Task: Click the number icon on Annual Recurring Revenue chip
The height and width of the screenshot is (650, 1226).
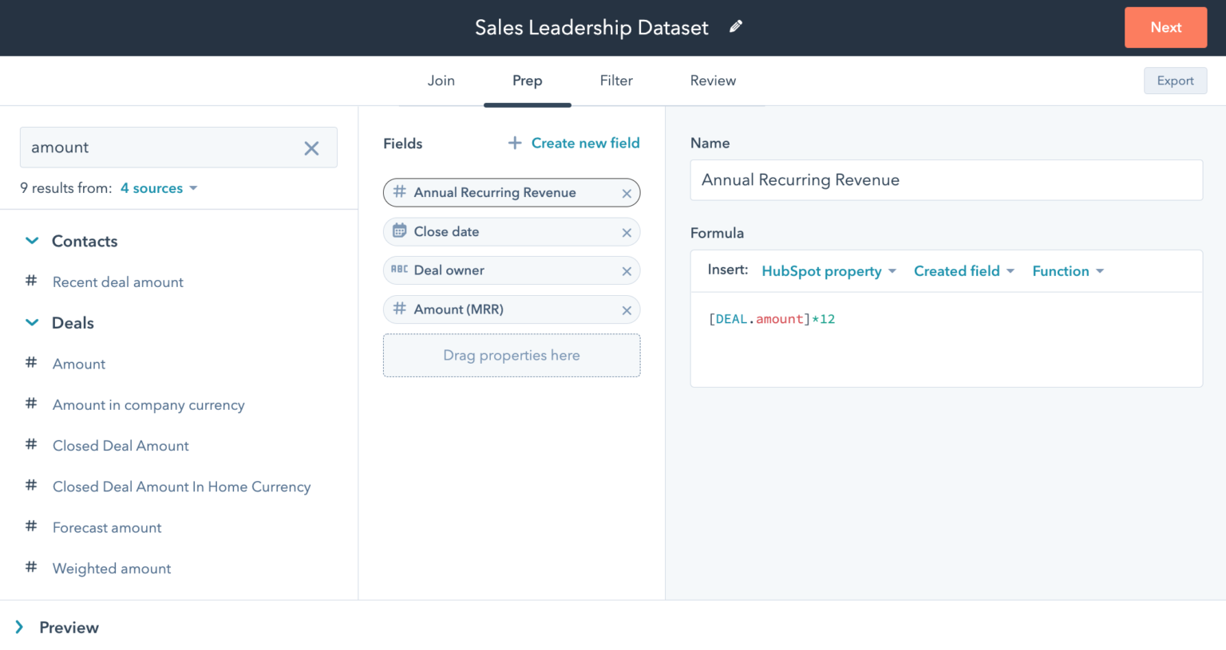Action: pos(399,192)
